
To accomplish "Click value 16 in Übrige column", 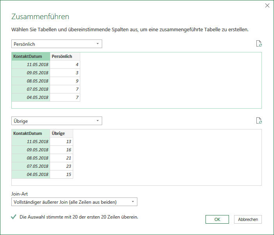I will click(x=61, y=150).
